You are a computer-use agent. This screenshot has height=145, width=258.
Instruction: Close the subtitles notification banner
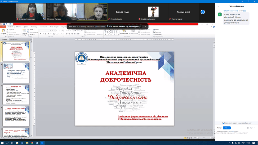(145, 26)
